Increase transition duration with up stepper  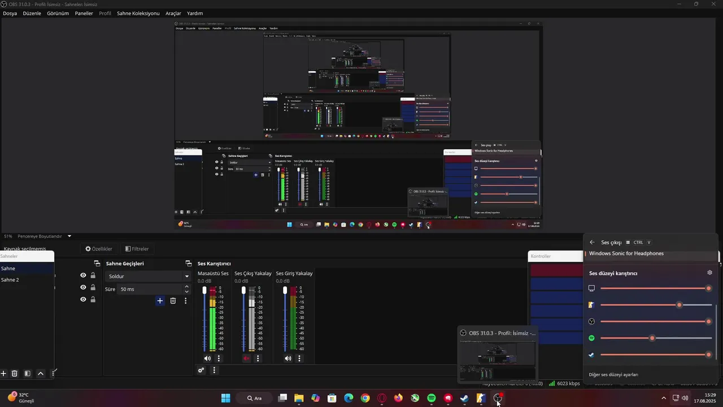pyautogui.click(x=187, y=287)
